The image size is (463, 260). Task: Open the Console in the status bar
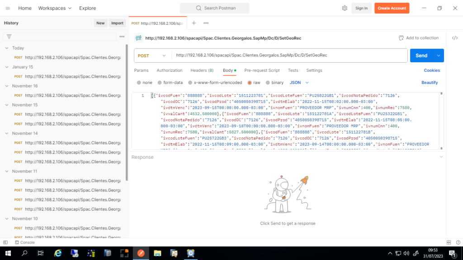(x=25, y=242)
